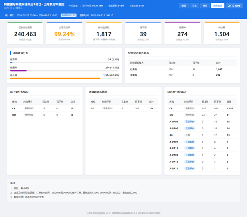Viewport: 247px width, 217px height.
Task: Click the A-PA08 row label
Action: point(174,122)
